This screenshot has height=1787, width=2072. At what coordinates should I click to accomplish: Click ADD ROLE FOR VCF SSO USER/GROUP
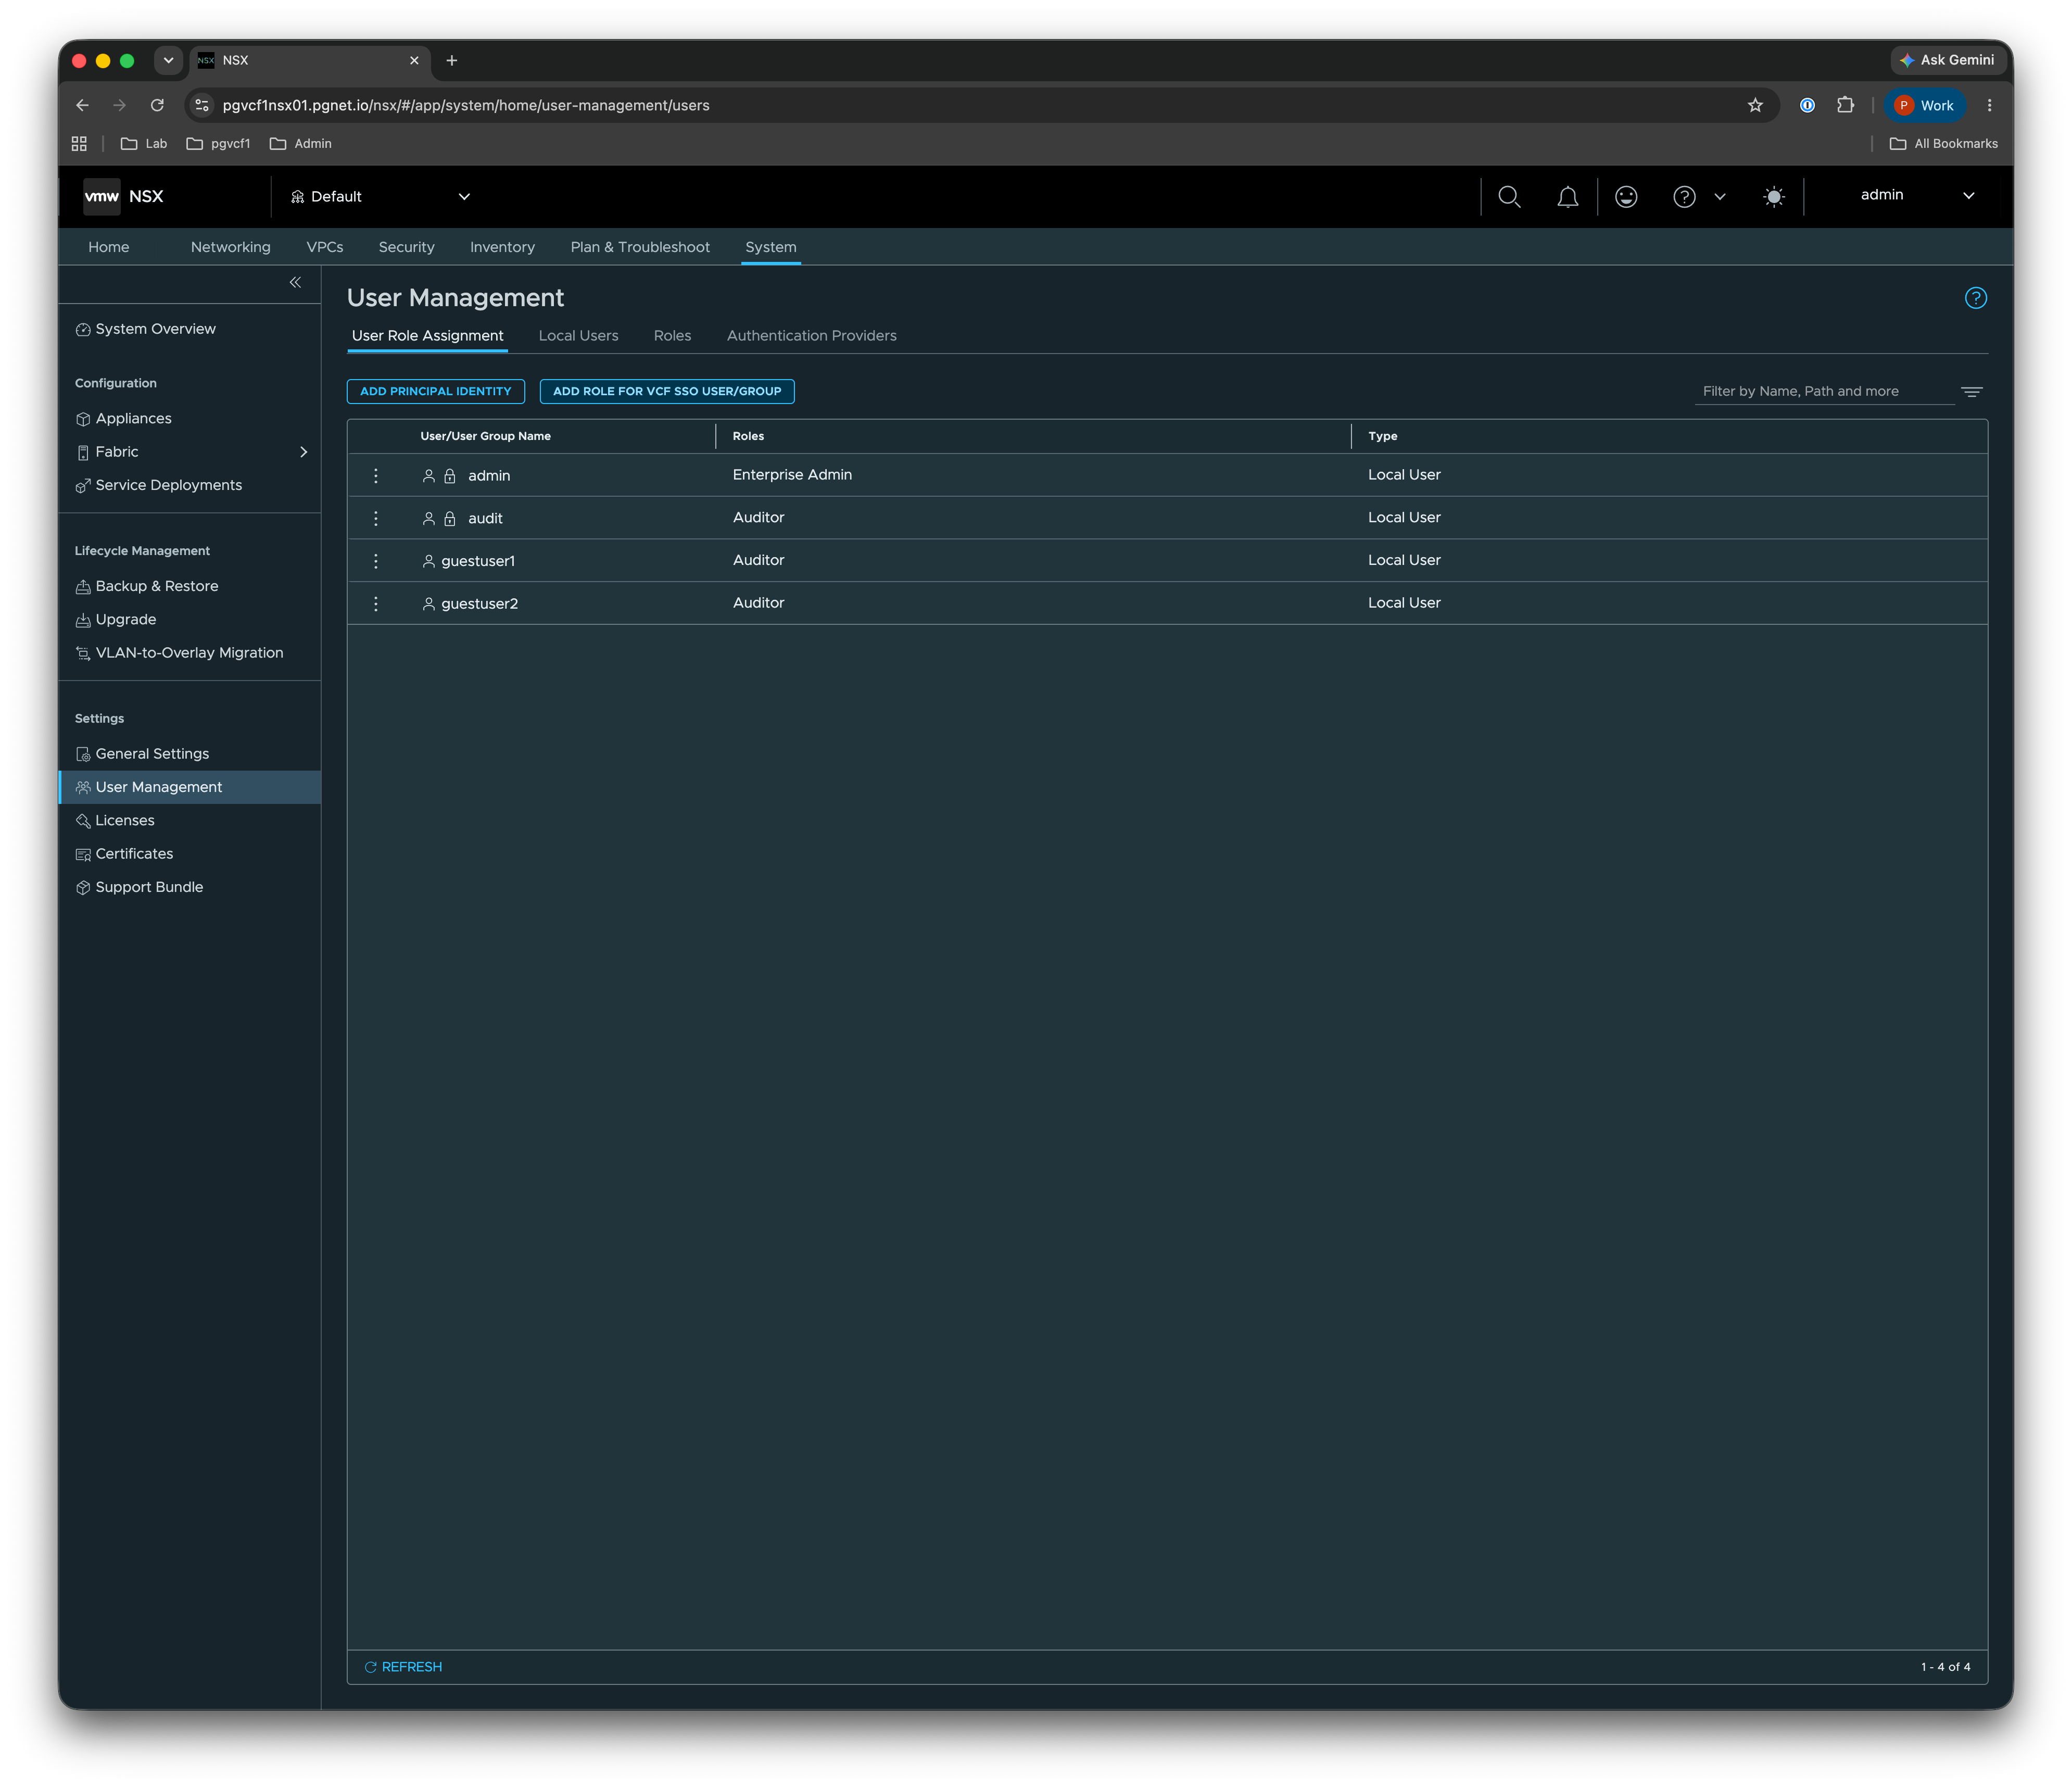(x=667, y=392)
